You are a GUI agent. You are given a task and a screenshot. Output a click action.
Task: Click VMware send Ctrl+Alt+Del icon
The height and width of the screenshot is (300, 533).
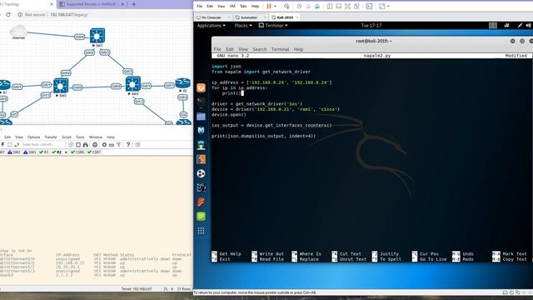[x=286, y=6]
